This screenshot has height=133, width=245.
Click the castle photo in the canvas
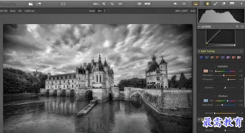(x=98, y=78)
